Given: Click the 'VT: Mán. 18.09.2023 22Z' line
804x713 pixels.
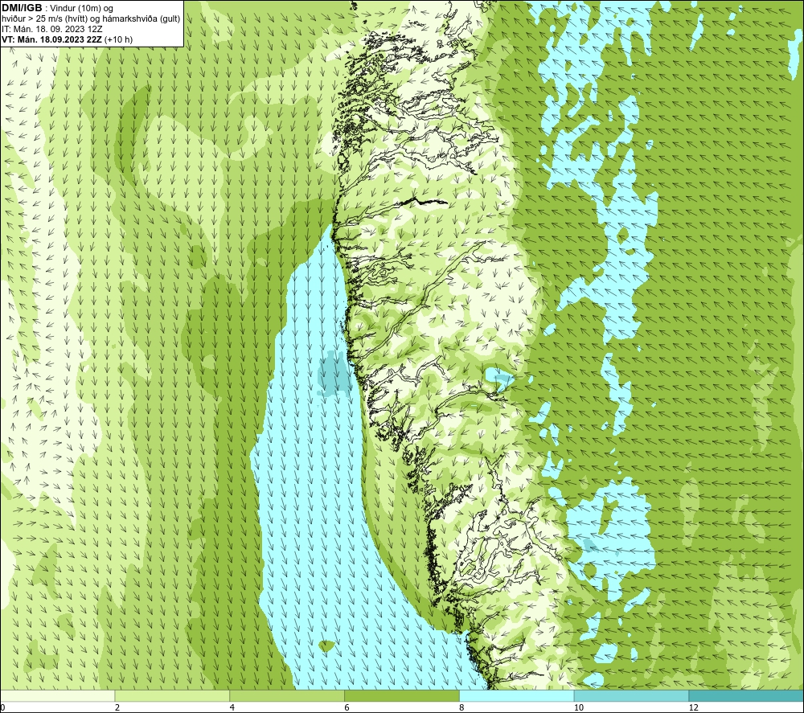Looking at the screenshot, I should (51, 39).
